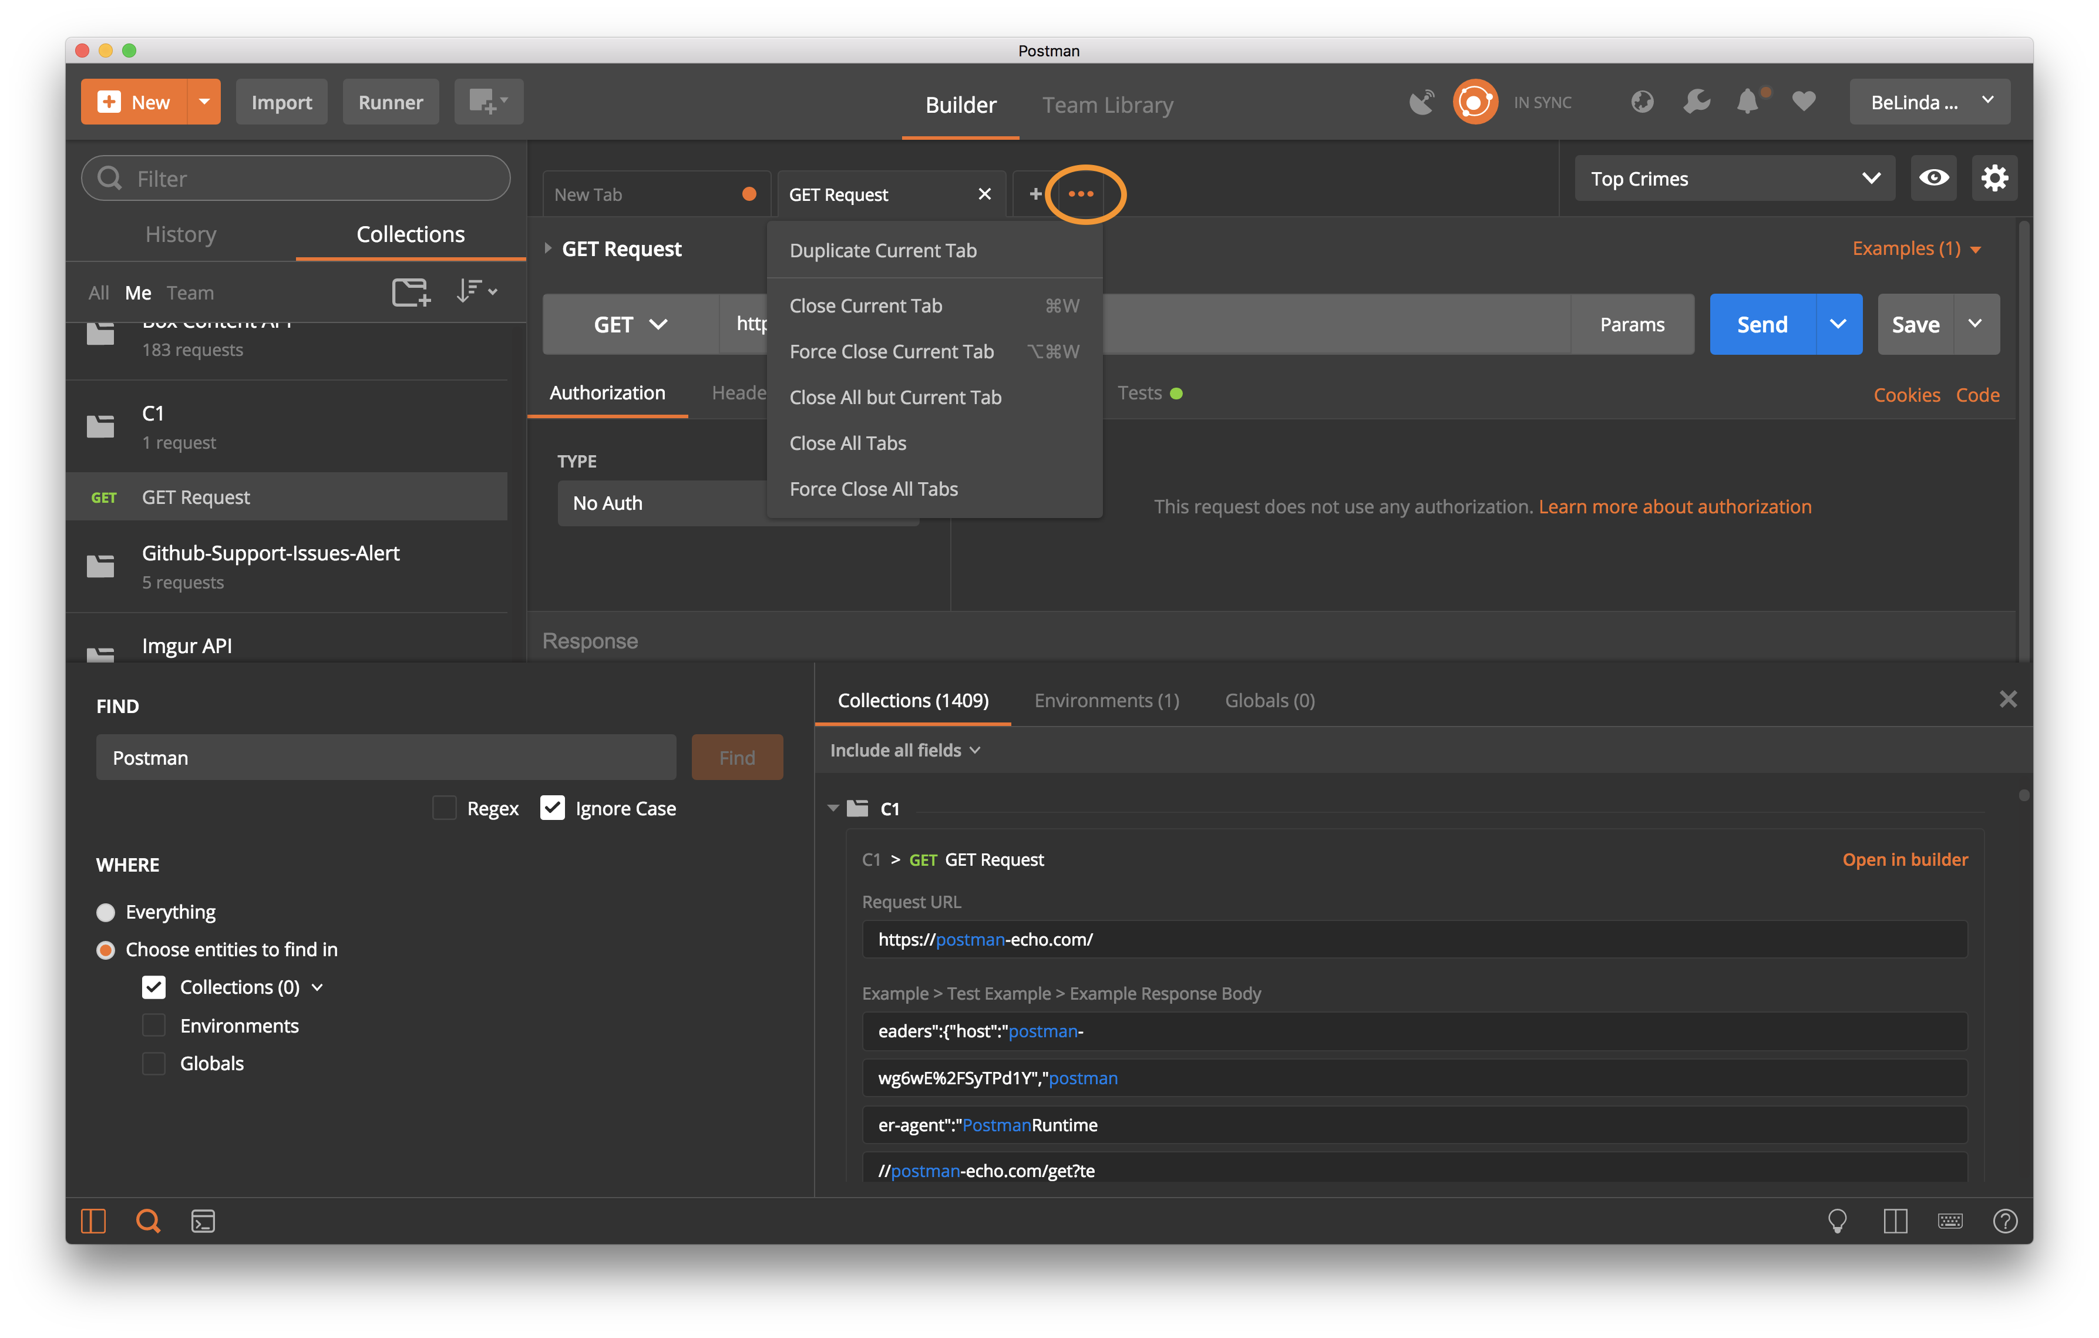Click the orange sync status icon

coord(1475,102)
